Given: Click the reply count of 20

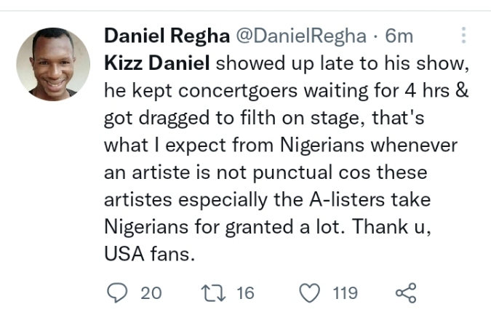Looking at the screenshot, I should click(x=151, y=293).
